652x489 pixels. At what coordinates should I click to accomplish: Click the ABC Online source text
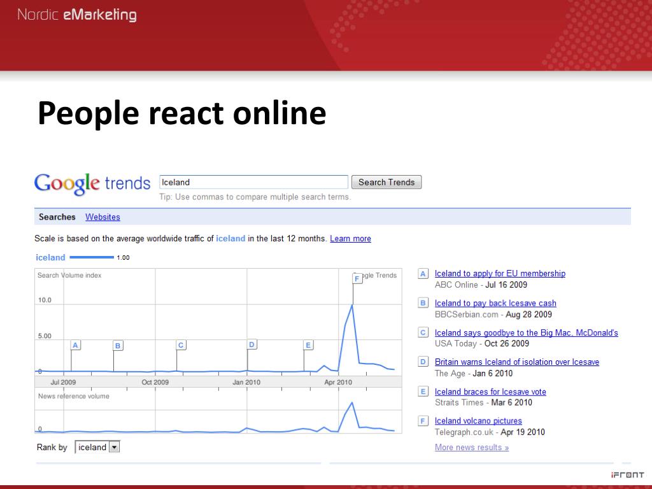pos(456,285)
